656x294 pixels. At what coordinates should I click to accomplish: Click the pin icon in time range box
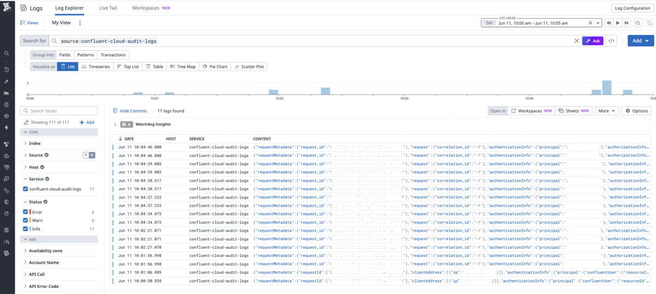(590, 23)
